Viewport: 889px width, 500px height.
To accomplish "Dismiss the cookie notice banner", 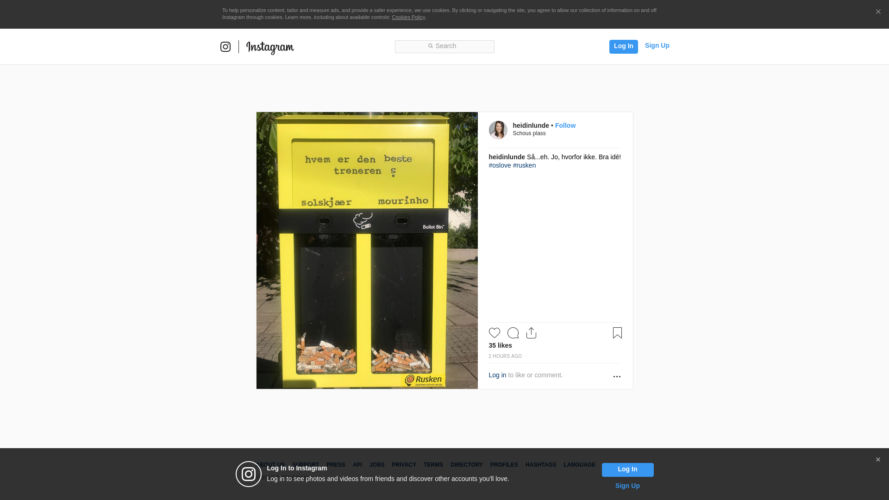I will (x=878, y=12).
